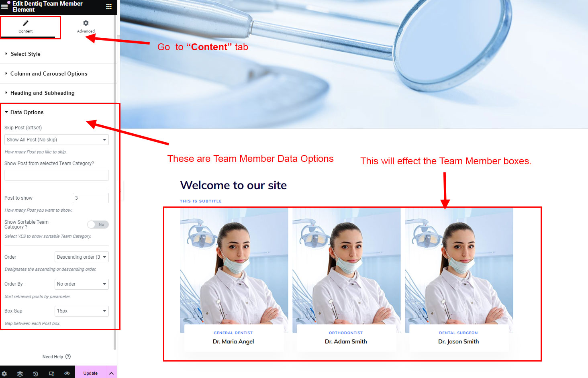Image resolution: width=588 pixels, height=378 pixels.
Task: Open the Box Gap dropdown
Action: coord(82,311)
